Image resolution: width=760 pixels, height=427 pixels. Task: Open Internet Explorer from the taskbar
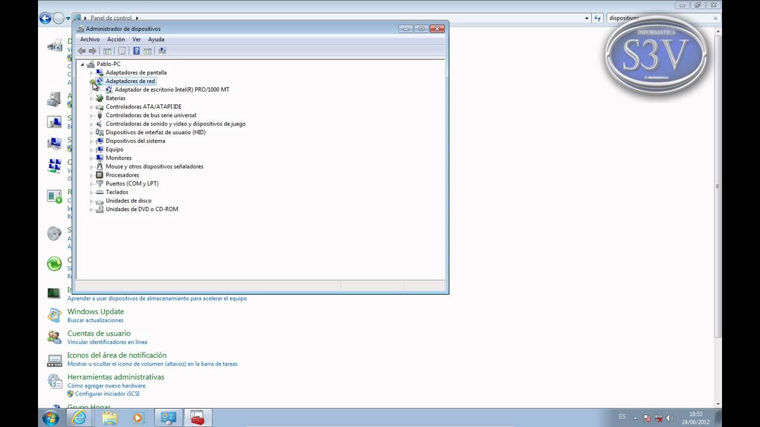click(x=79, y=418)
